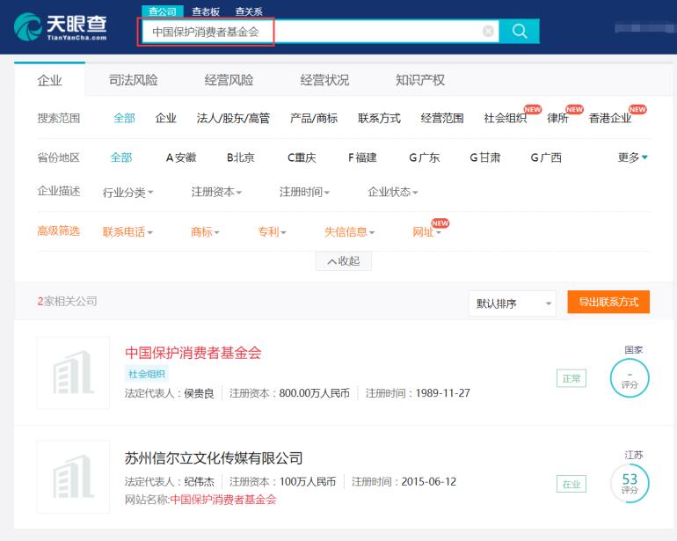Image resolution: width=677 pixels, height=541 pixels.
Task: Filter search scope by 企业
Action: click(166, 118)
